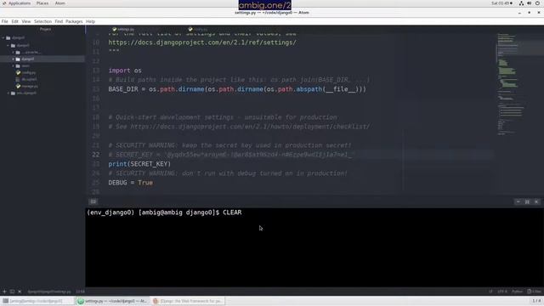Select the env_django0 folder
544x306 pixels.
click(26, 93)
